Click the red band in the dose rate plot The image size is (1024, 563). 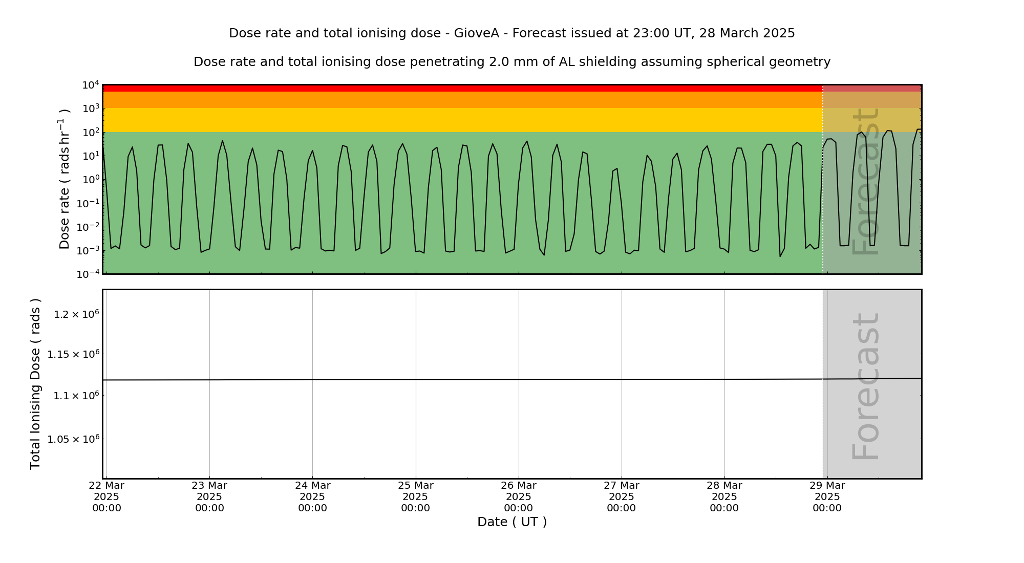coord(461,88)
